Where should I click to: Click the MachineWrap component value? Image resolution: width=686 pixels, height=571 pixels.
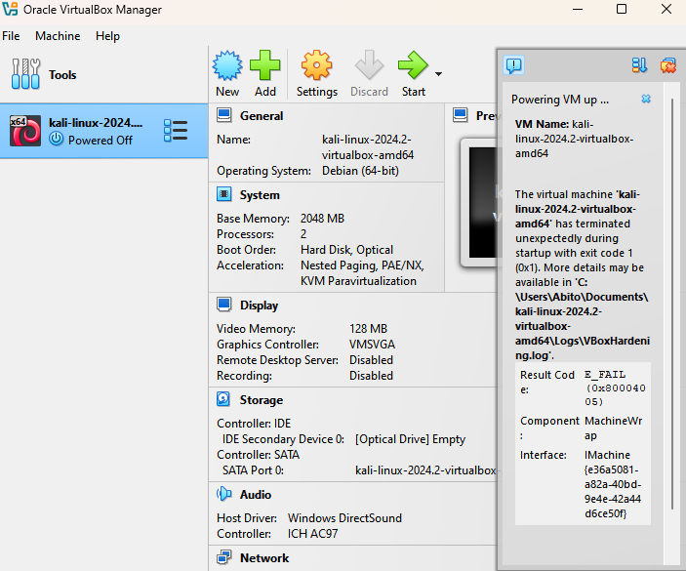coord(613,428)
